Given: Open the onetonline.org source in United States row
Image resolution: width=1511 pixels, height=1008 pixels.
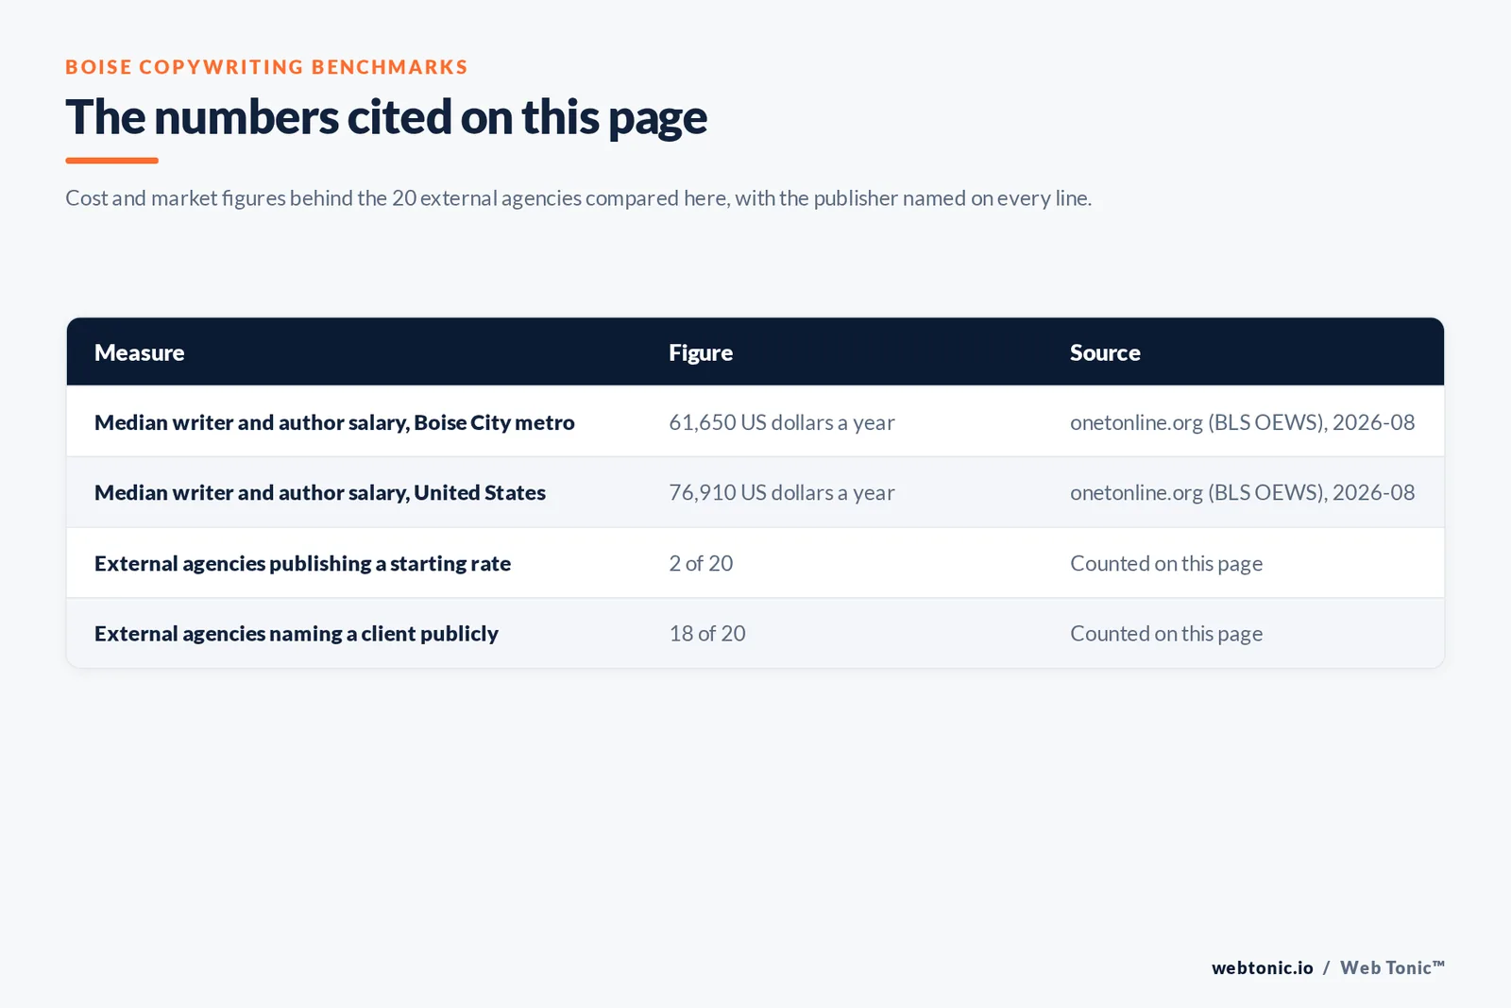Looking at the screenshot, I should pyautogui.click(x=1243, y=492).
